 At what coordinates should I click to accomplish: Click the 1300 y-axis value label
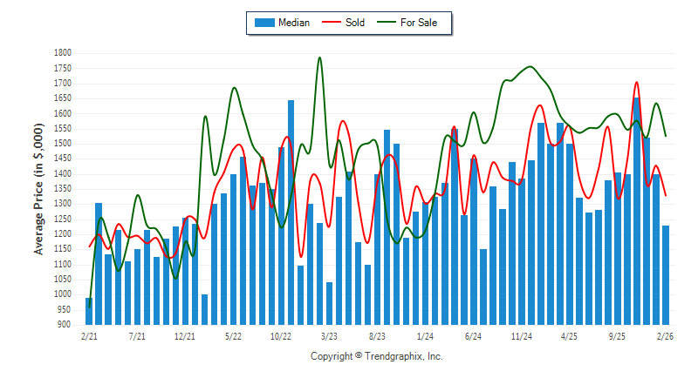pos(61,205)
